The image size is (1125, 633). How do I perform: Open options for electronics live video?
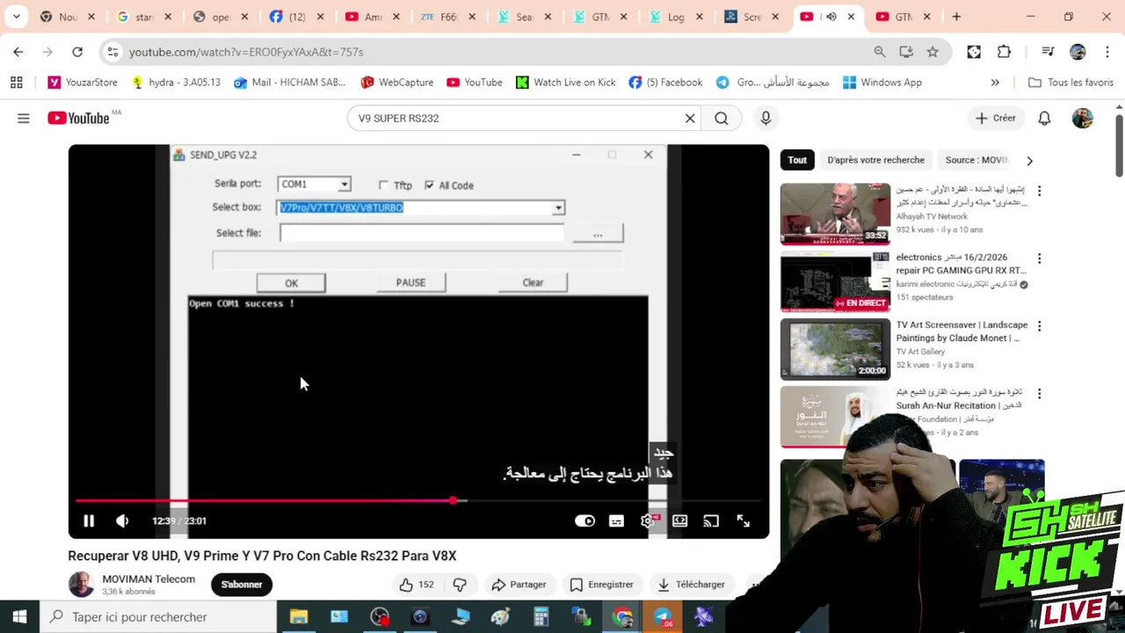(x=1039, y=258)
